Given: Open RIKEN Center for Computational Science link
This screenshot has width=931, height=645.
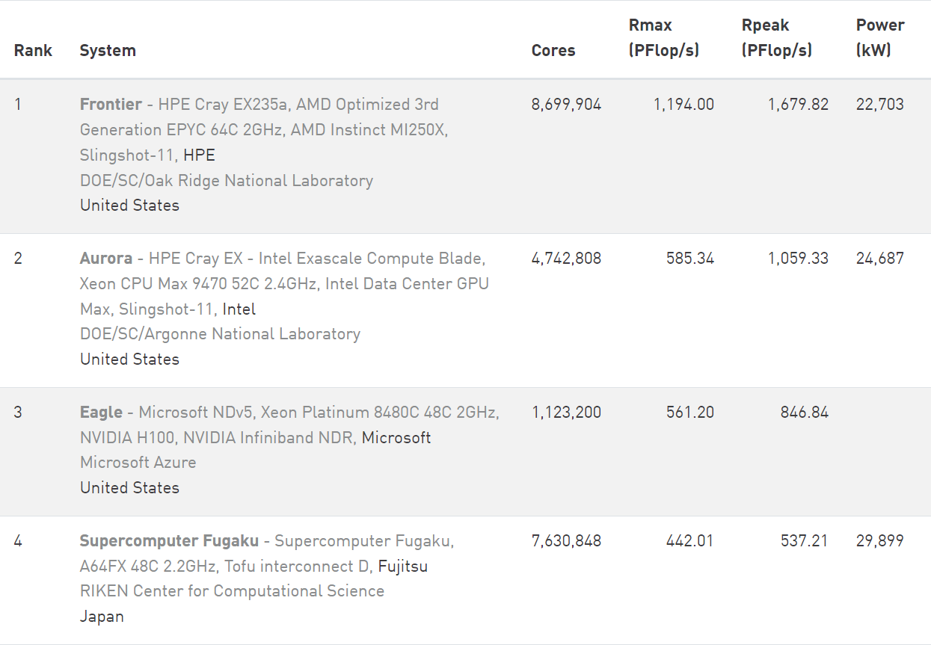Looking at the screenshot, I should point(232,590).
